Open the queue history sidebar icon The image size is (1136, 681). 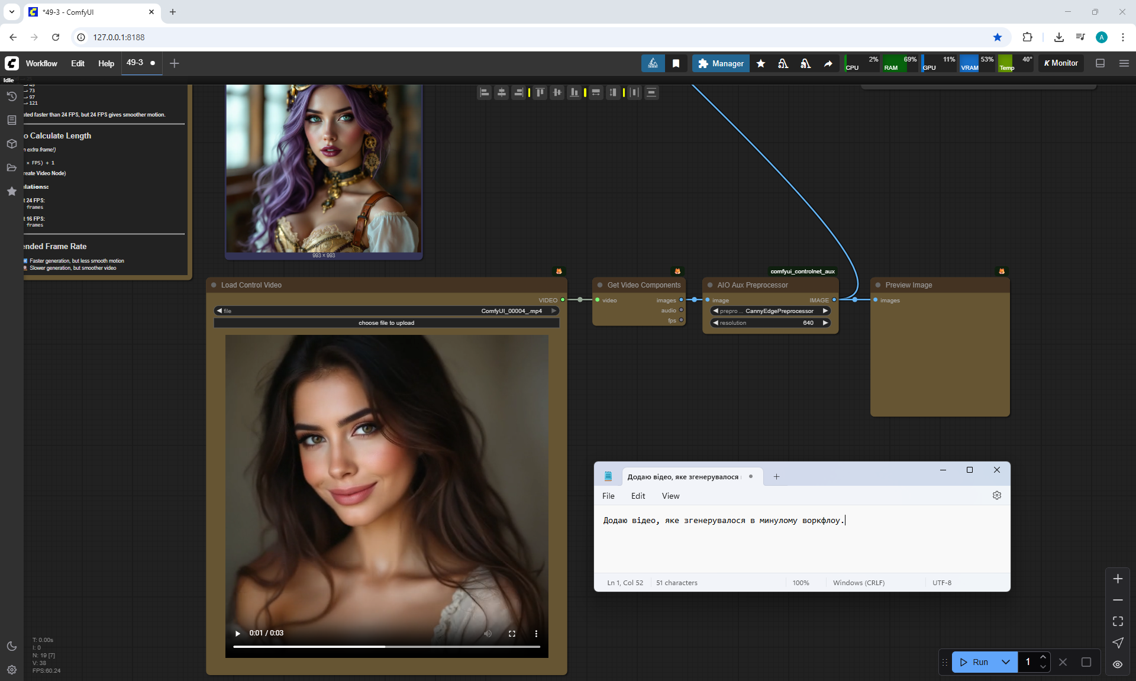coord(11,96)
